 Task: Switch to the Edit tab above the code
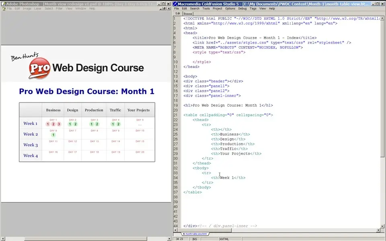pyautogui.click(x=178, y=14)
